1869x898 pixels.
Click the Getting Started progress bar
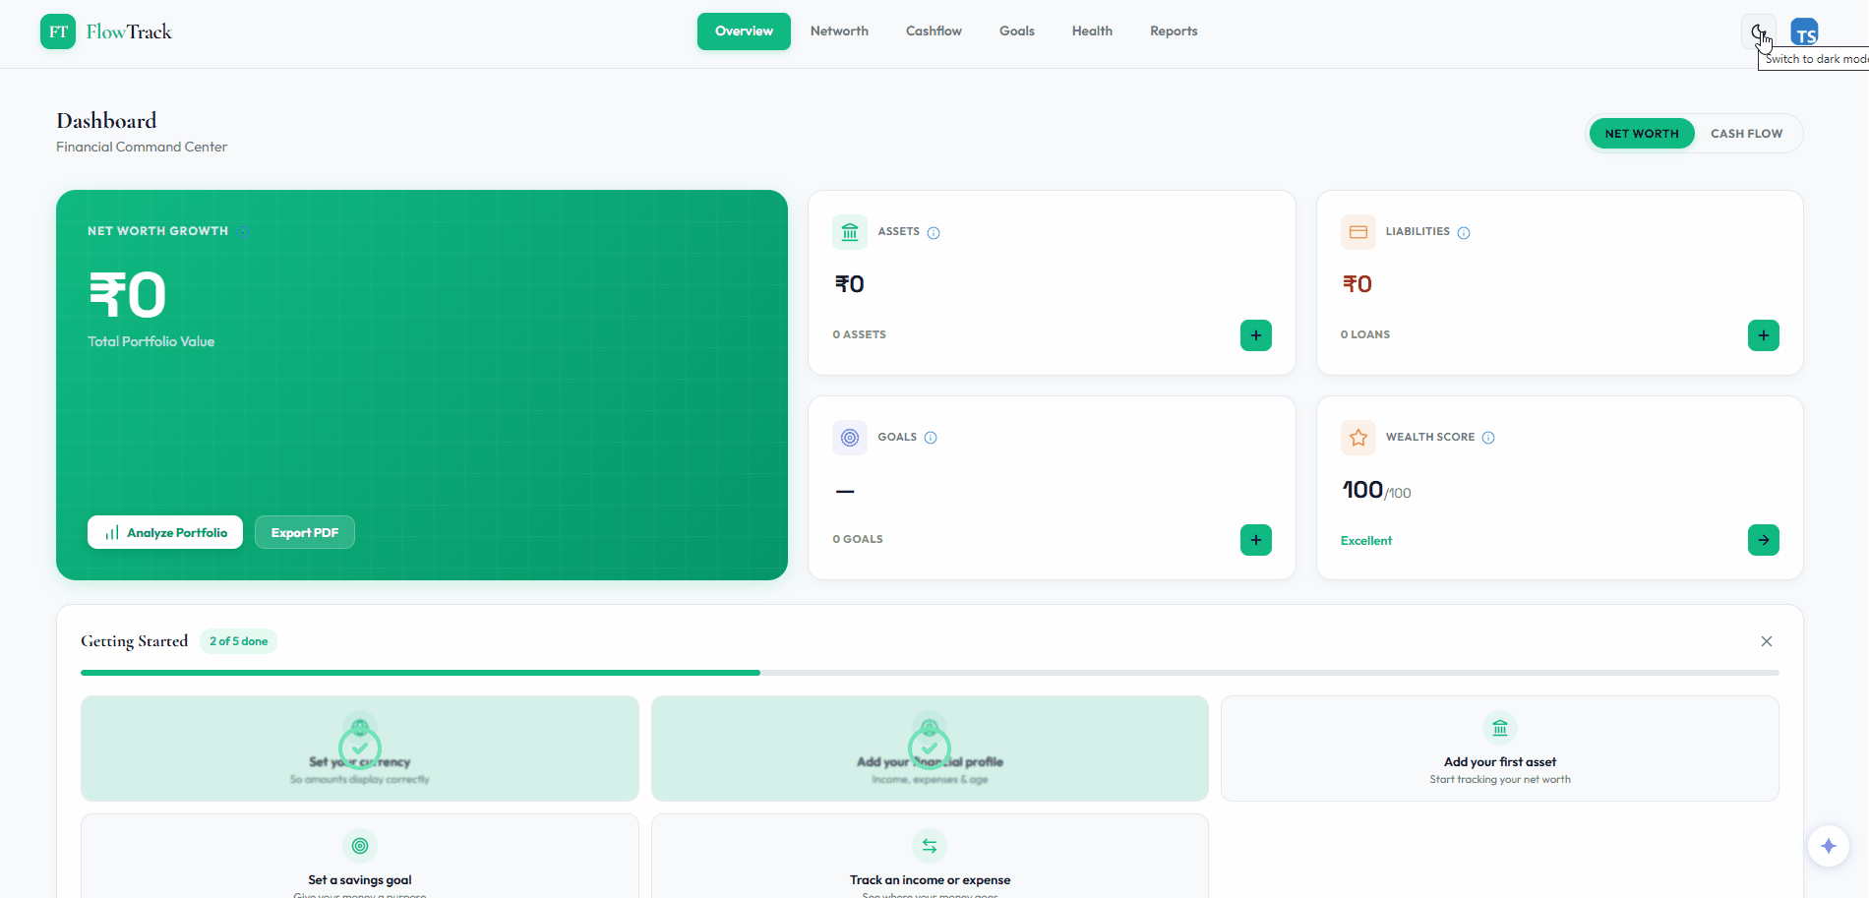coord(930,673)
